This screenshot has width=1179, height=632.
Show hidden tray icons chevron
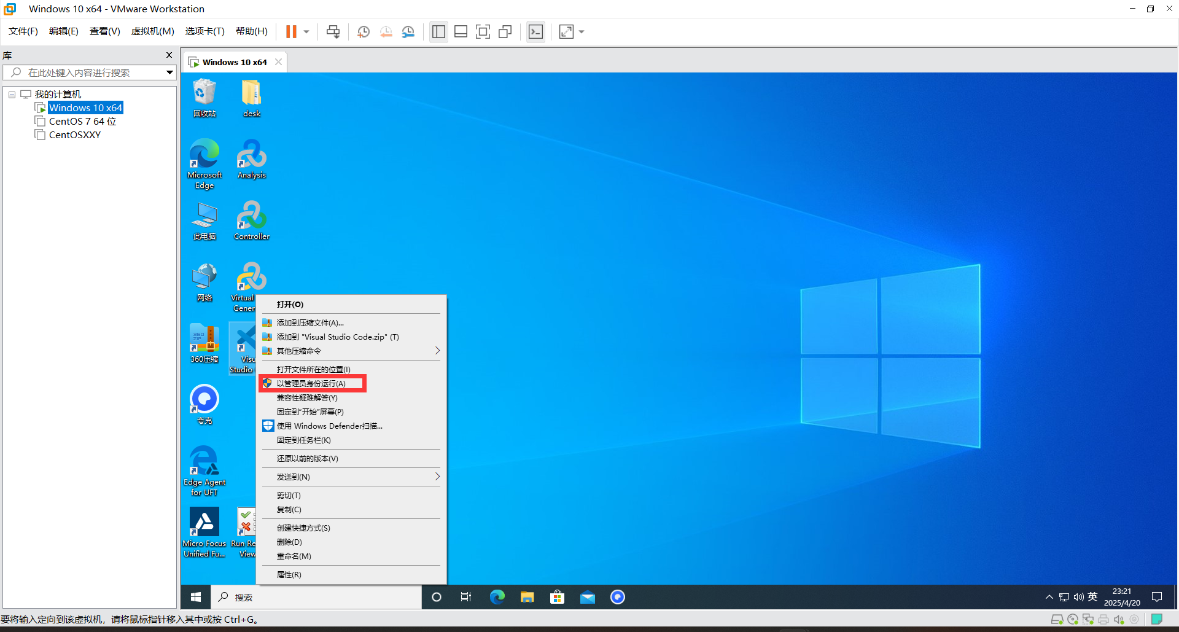pyautogui.click(x=1049, y=597)
